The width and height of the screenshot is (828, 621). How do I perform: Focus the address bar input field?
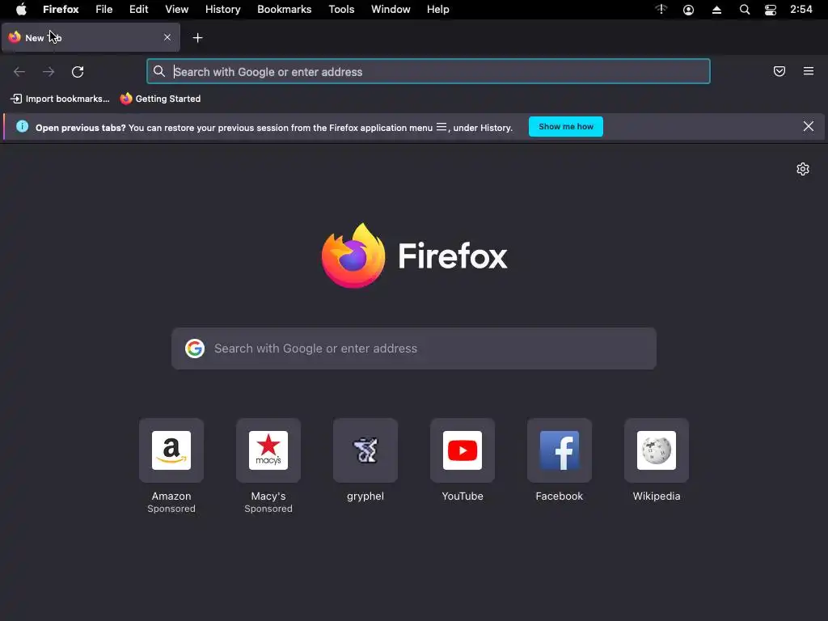click(429, 71)
